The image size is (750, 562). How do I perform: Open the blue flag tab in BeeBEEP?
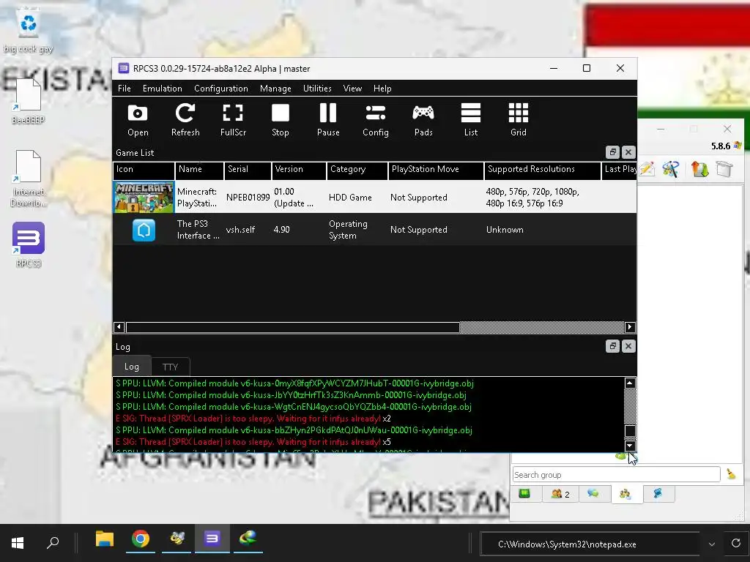click(x=658, y=494)
